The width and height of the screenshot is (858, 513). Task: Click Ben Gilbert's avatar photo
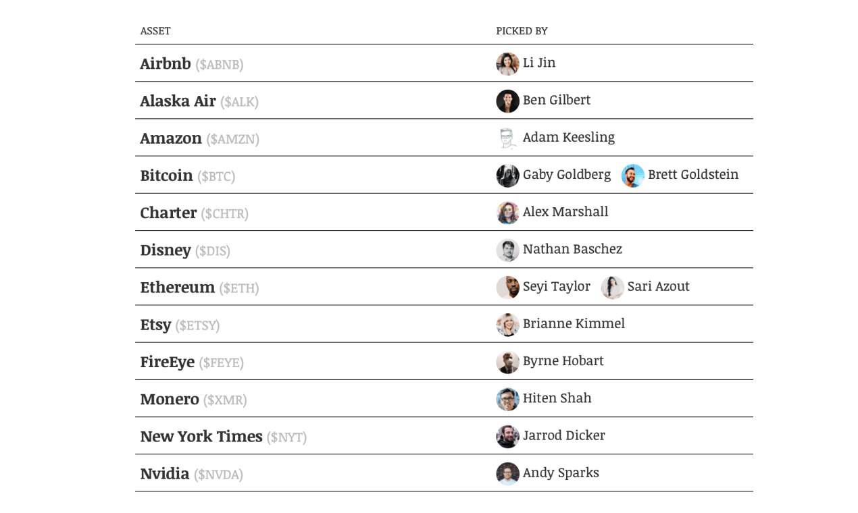point(507,101)
